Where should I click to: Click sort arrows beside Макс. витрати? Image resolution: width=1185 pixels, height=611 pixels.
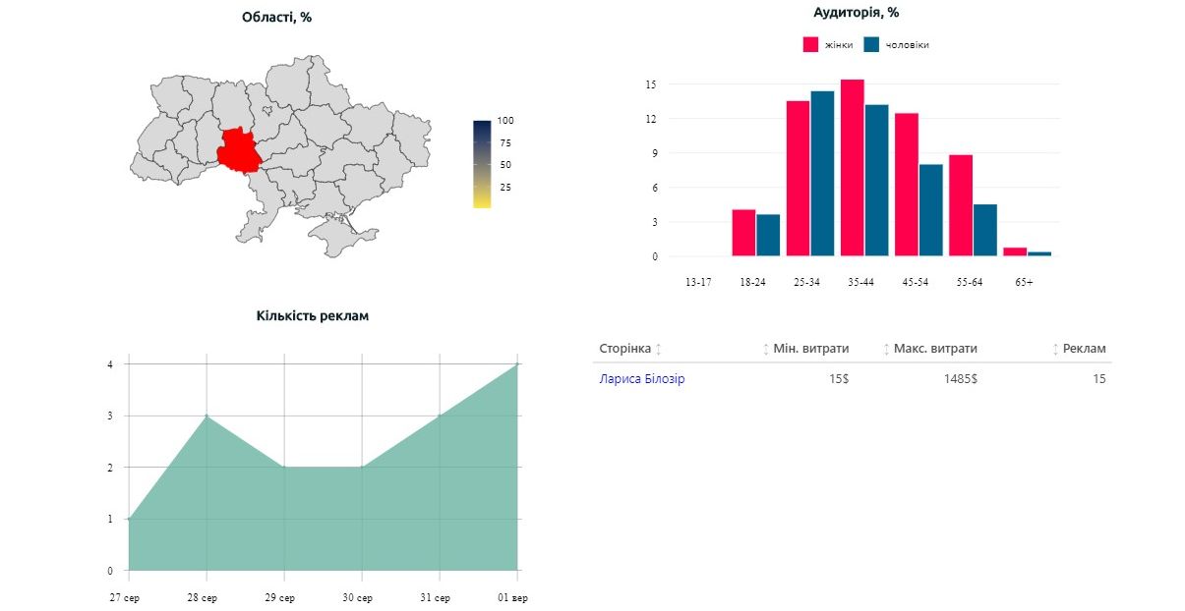[x=886, y=350]
